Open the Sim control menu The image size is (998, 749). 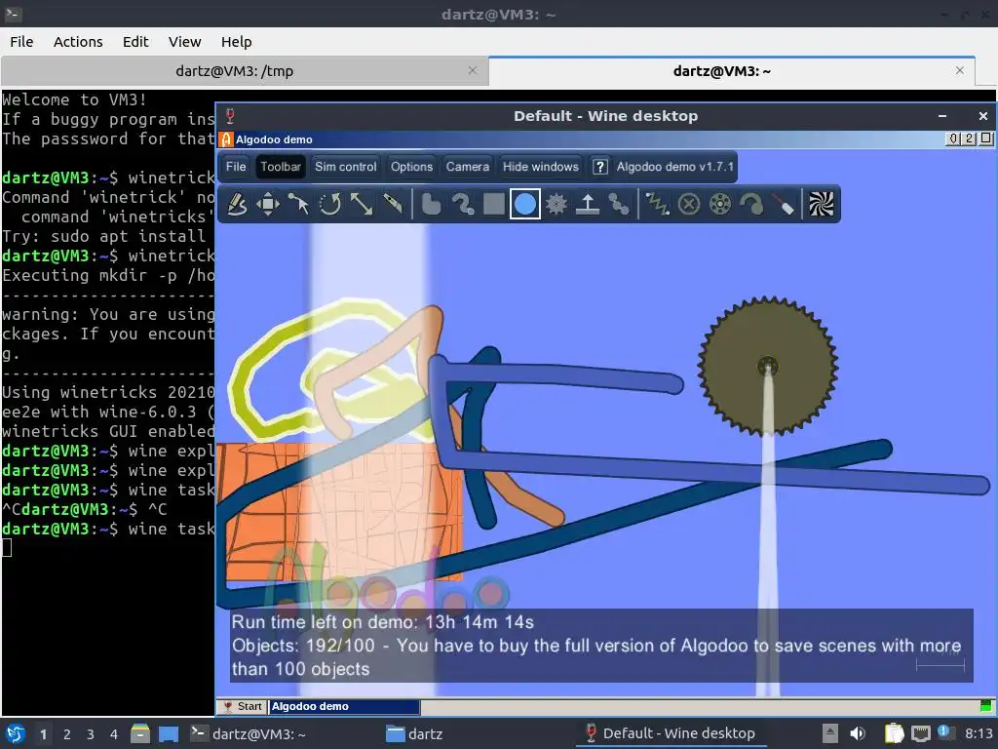pos(346,167)
